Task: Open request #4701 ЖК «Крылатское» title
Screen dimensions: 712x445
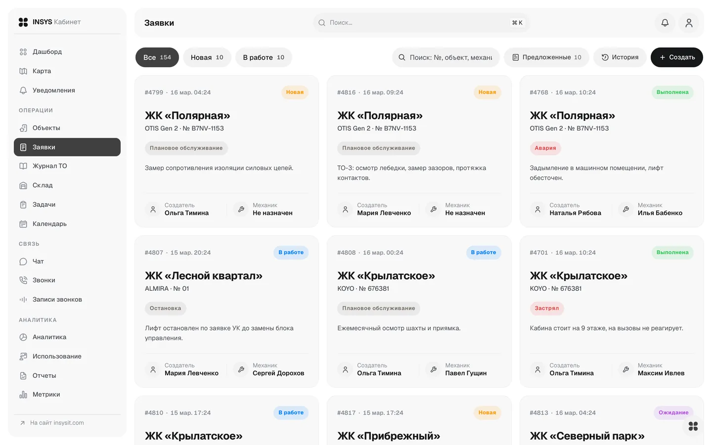Action: (578, 276)
